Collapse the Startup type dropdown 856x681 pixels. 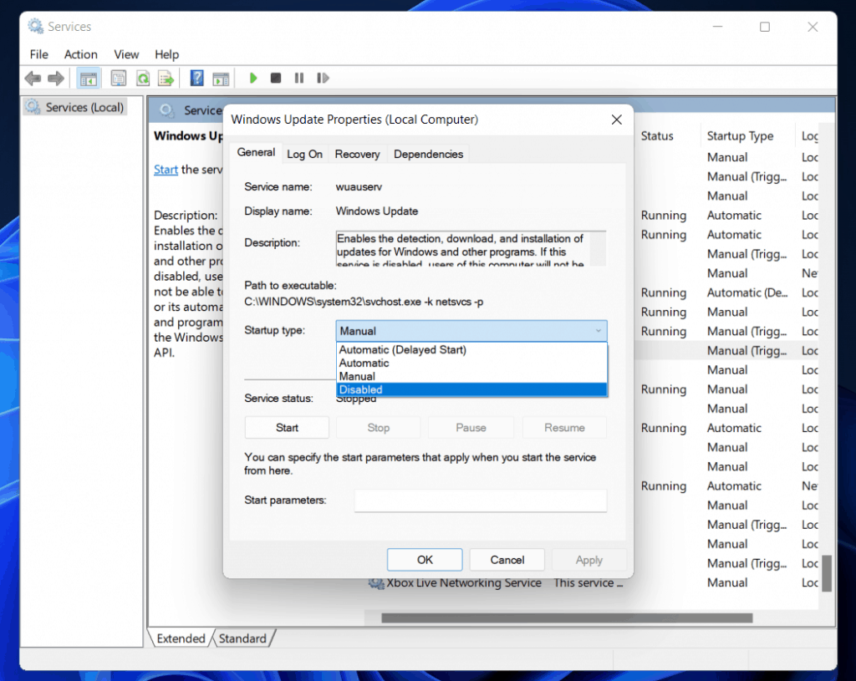point(599,331)
